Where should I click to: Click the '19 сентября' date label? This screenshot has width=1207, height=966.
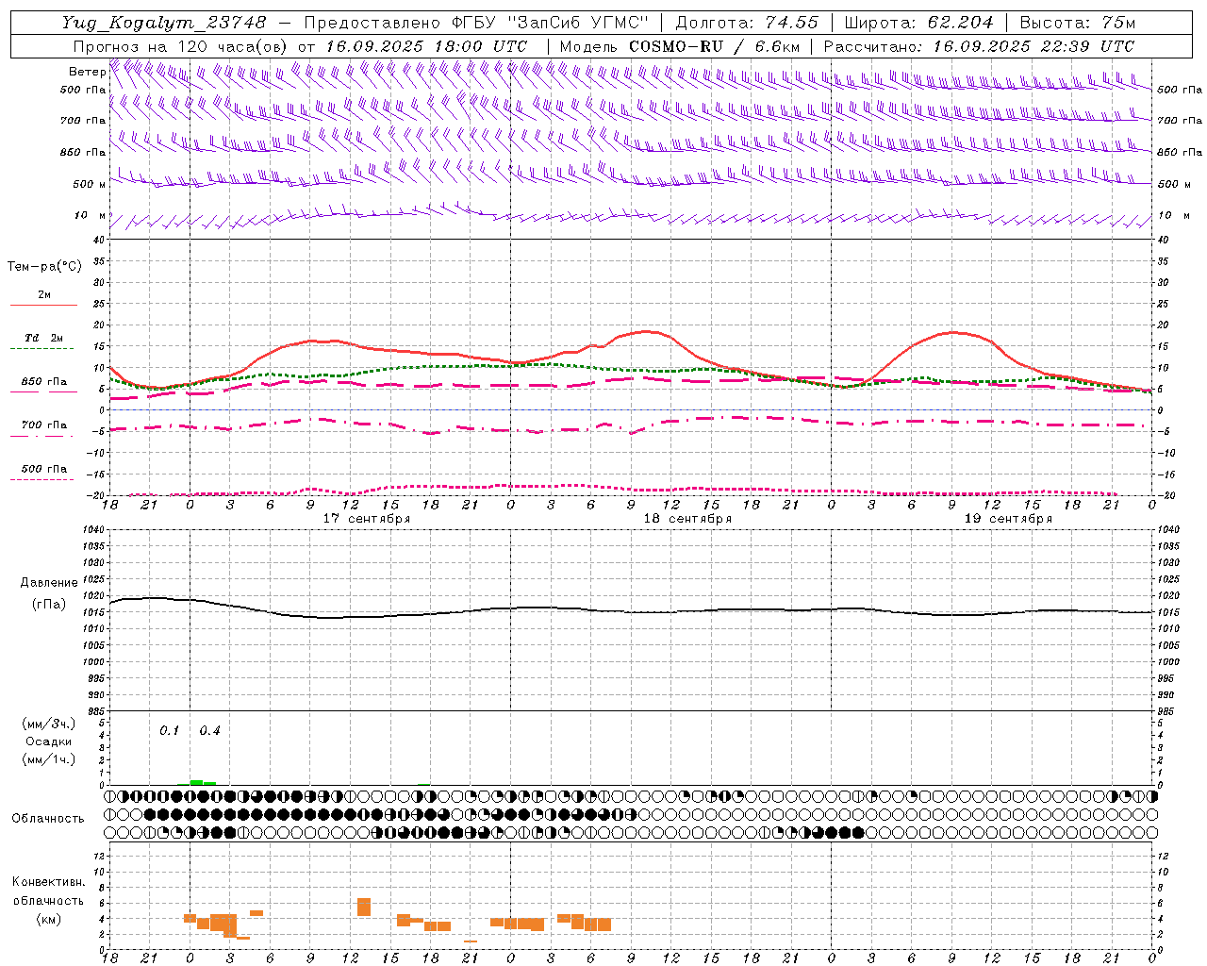(1008, 519)
